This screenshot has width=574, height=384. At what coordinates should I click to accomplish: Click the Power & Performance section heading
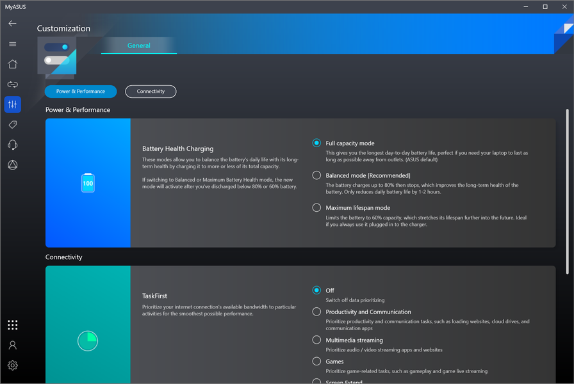pyautogui.click(x=78, y=109)
